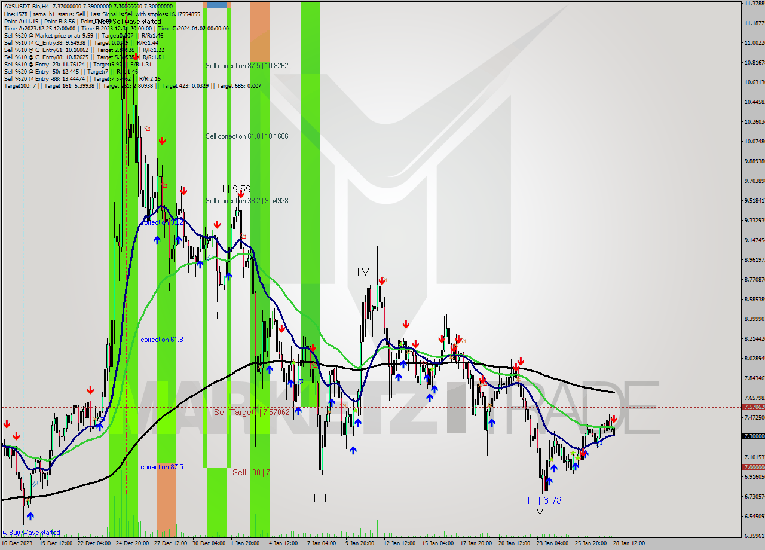Click the '4 Jan 12:00' time axis label
Viewport: 765px width, 550px height.
(x=284, y=543)
